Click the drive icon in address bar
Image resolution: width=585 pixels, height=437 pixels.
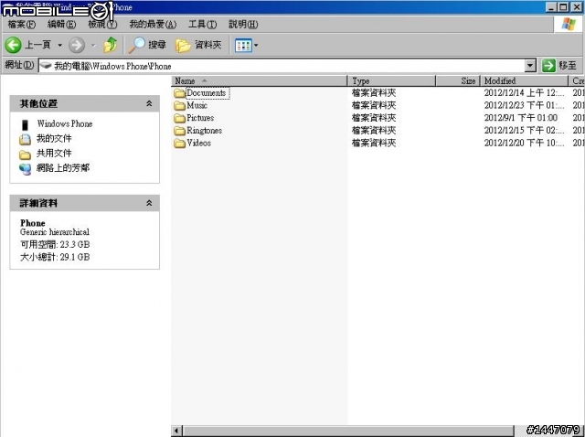coord(46,66)
